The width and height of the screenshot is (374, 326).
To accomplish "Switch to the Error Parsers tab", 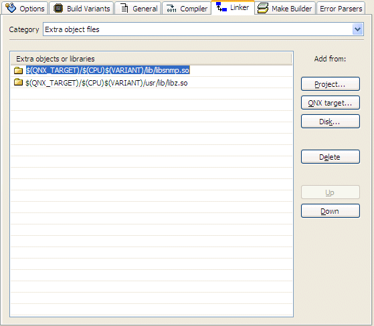I will point(341,8).
